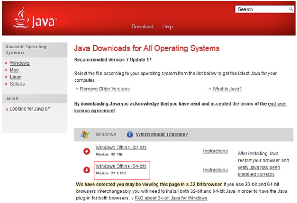Click red download icon for 32-bit Windows
Screen dimensions: 297x203
pos(86,151)
